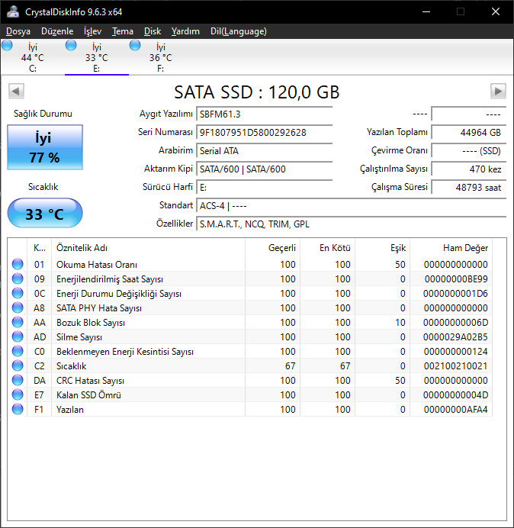Go to next disk with right arrow

498,91
